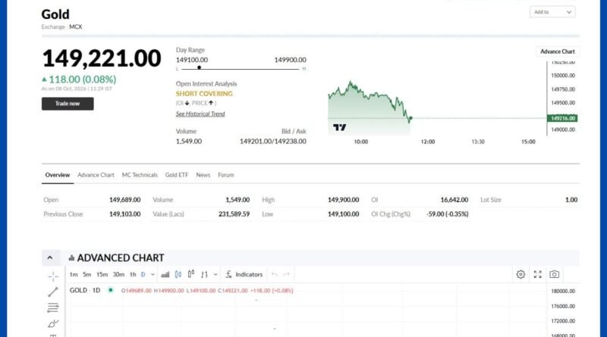607x337 pixels.
Task: Click the Trade now button
Action: pyautogui.click(x=68, y=104)
